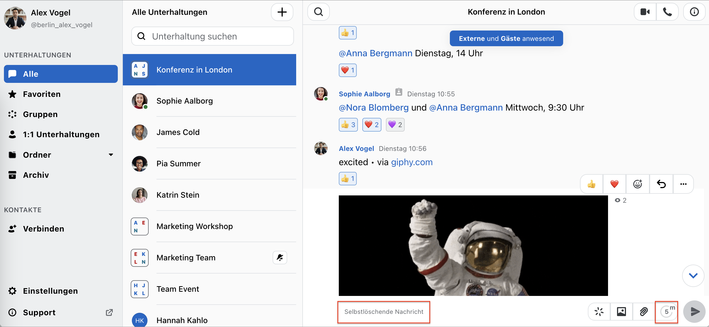Open Konferenz in London conversation
The image size is (709, 327).
[210, 70]
